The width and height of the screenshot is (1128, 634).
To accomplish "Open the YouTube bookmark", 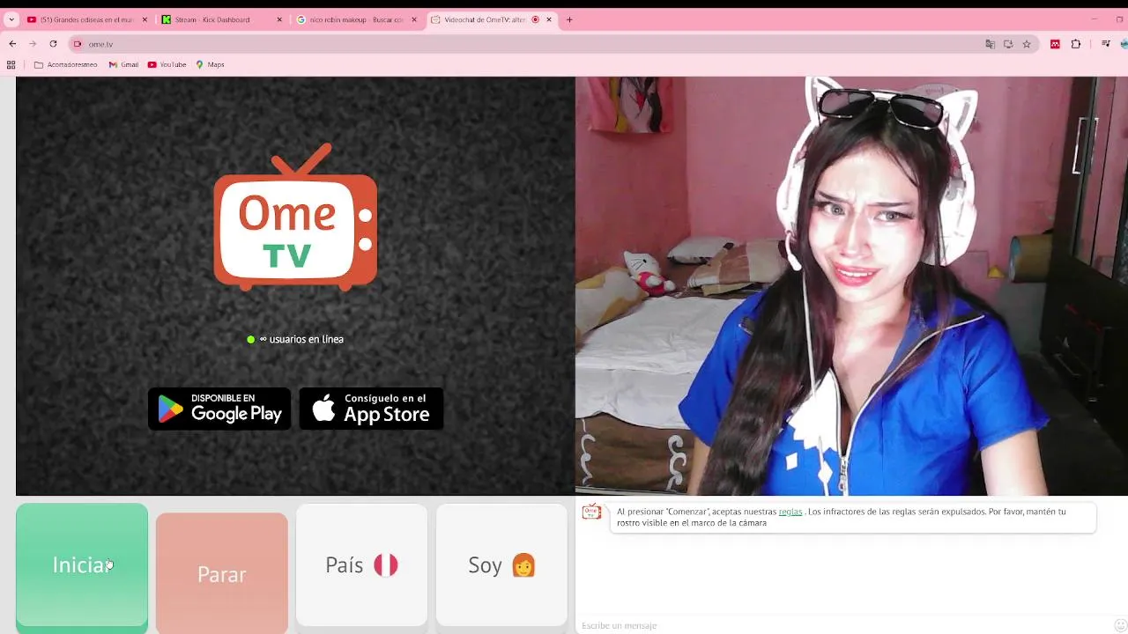I will (x=167, y=64).
